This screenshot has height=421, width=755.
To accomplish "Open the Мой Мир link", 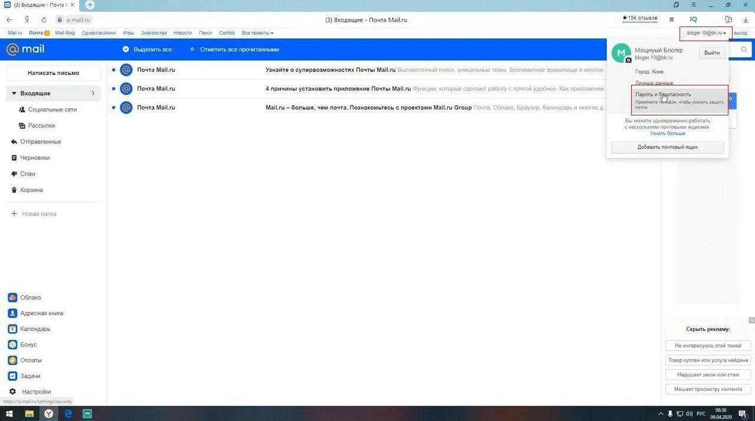I will tap(65, 33).
